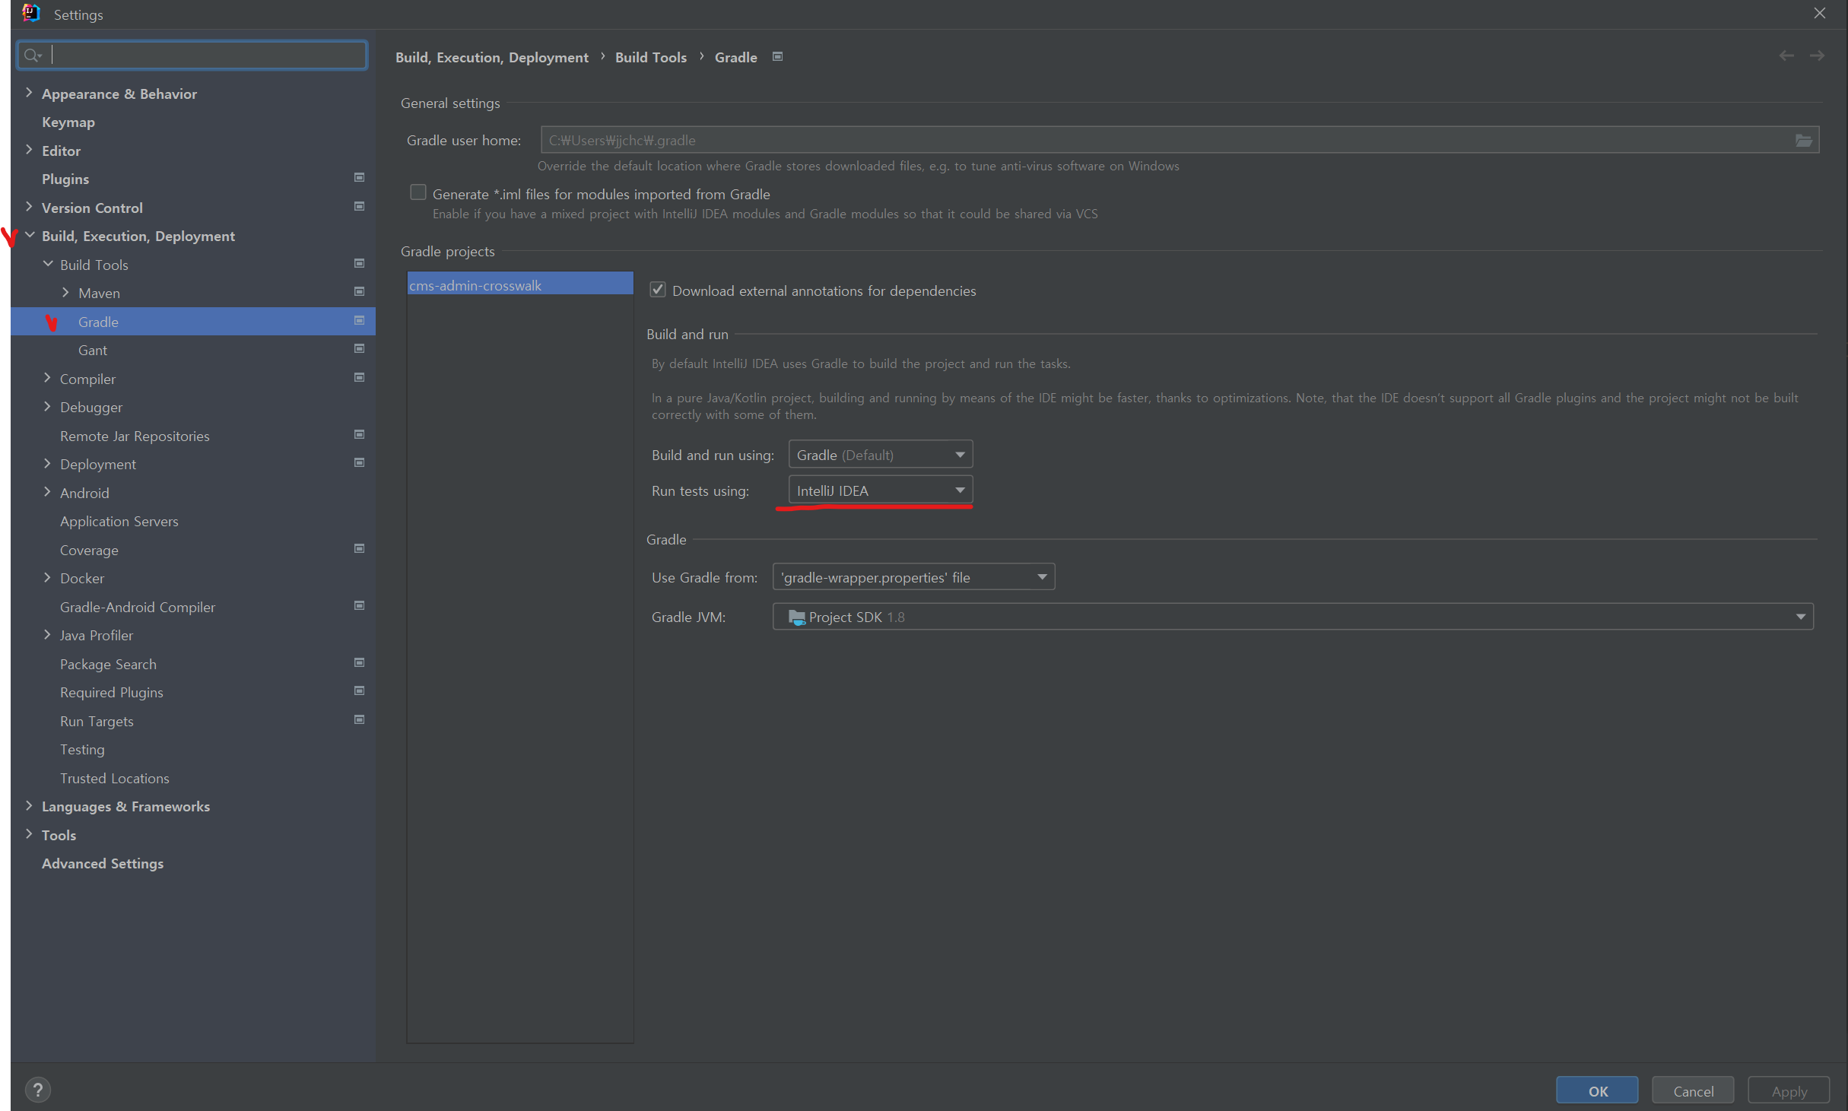Click the project-level icon beside Maven

click(360, 292)
